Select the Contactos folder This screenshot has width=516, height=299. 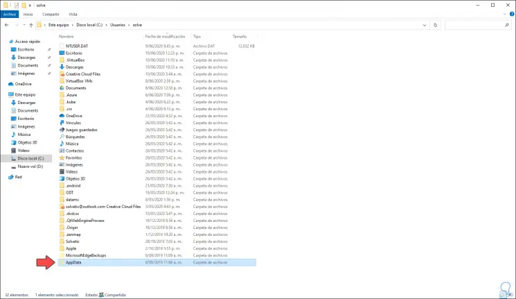point(75,151)
